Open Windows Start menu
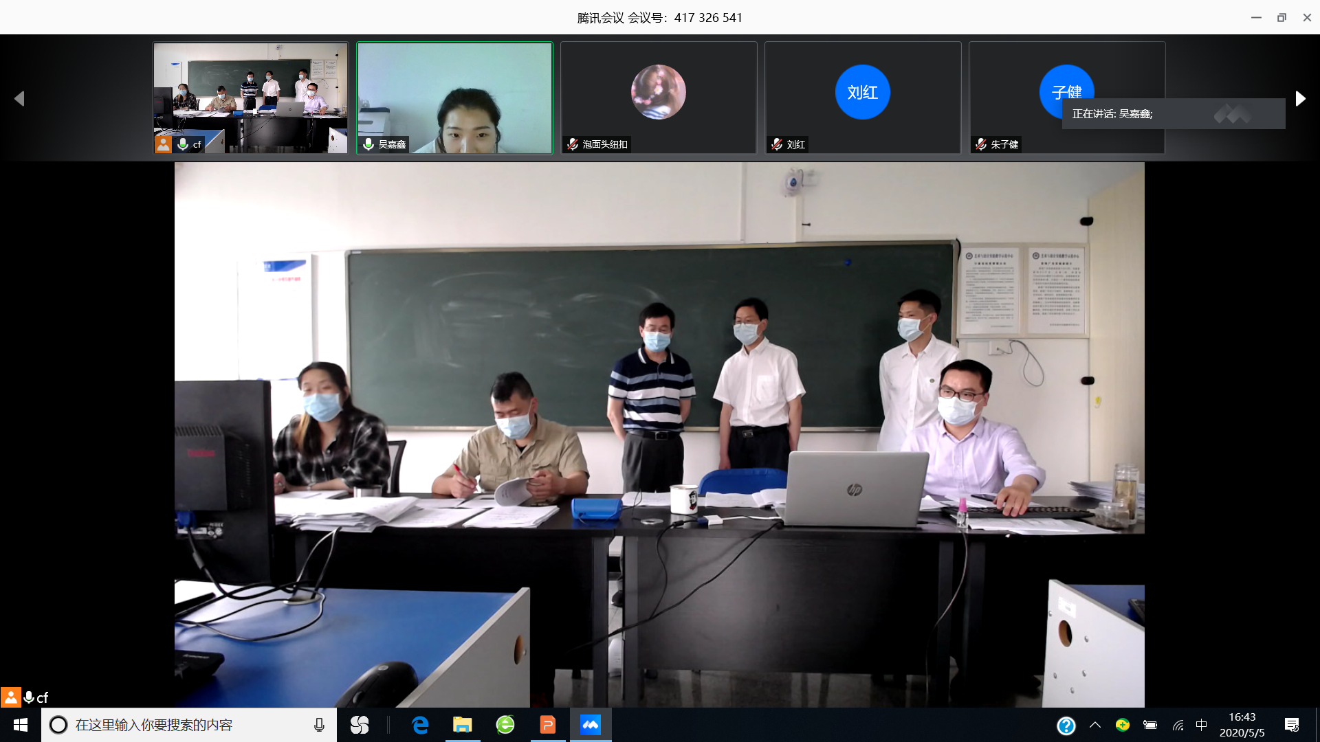Viewport: 1320px width, 742px height. point(21,725)
